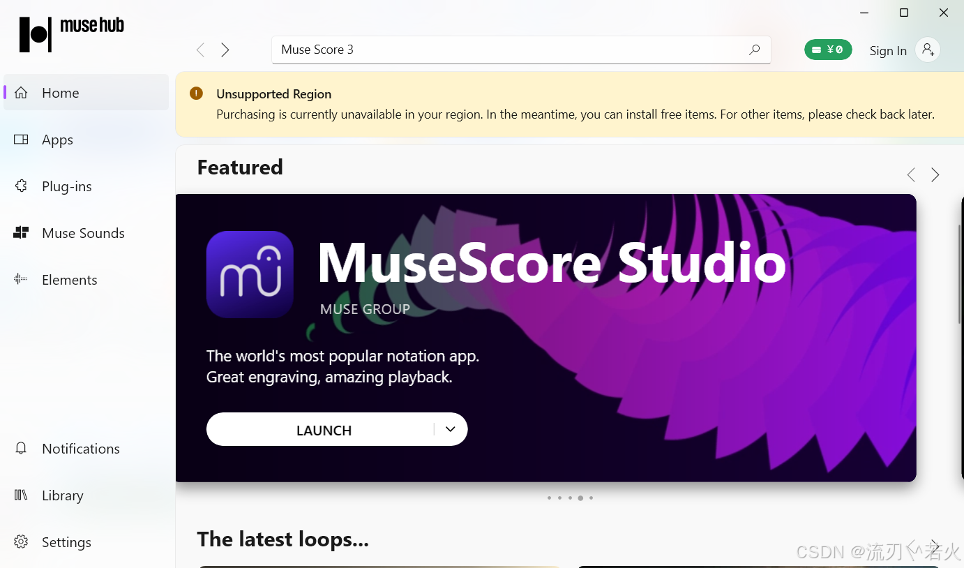Click the Muse Hub logo

pos(71,33)
